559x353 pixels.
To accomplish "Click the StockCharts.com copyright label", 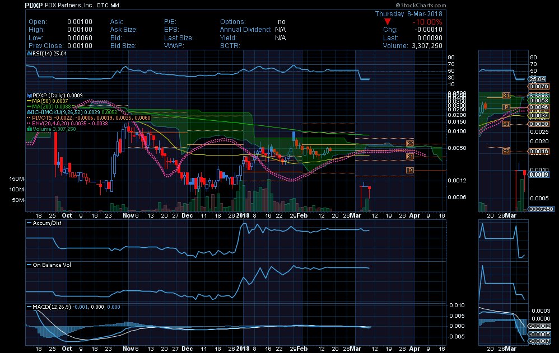I will [421, 6].
